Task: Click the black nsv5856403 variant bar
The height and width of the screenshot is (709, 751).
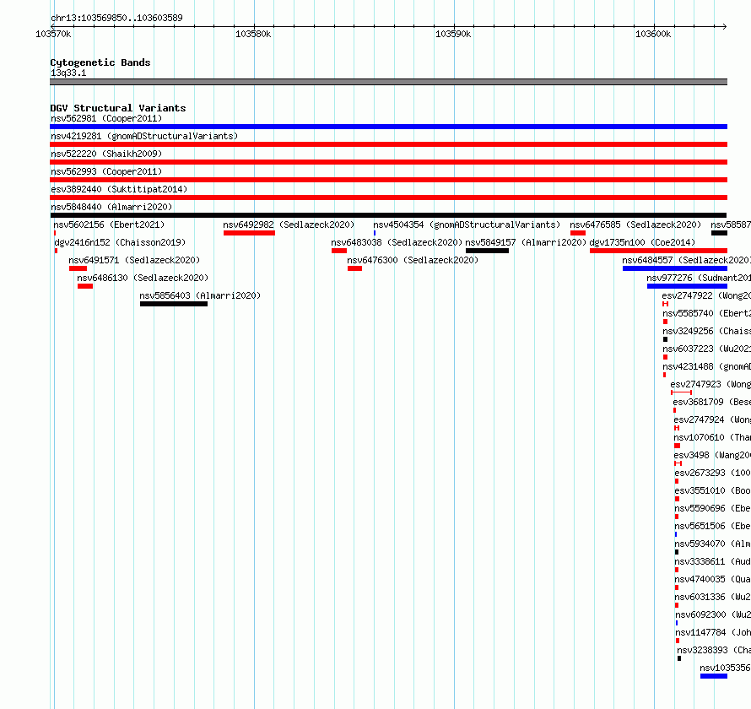Action: [174, 304]
